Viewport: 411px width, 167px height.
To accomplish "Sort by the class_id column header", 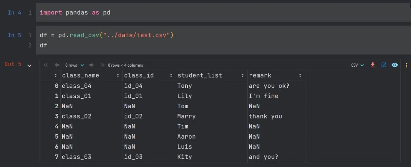I will click(x=139, y=75).
